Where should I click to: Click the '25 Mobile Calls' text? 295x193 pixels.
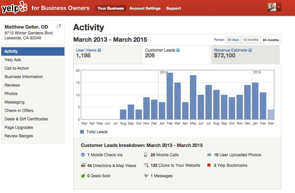coord(165,155)
